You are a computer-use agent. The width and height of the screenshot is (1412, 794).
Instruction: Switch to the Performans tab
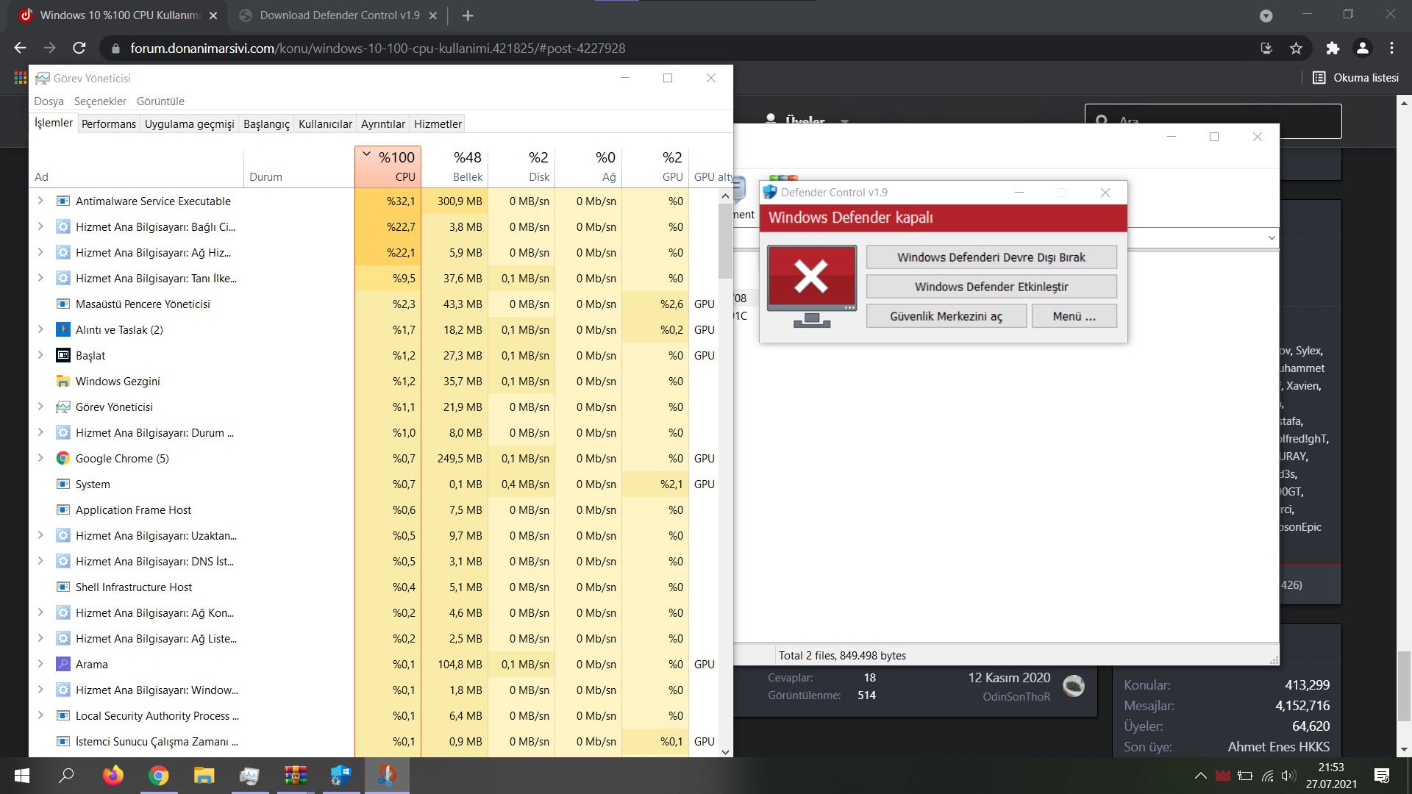109,124
